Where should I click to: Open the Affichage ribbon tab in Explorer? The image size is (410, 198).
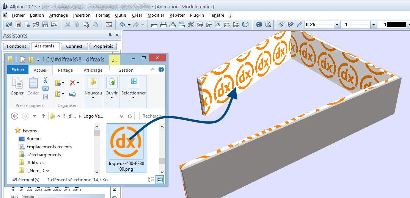[x=93, y=70]
